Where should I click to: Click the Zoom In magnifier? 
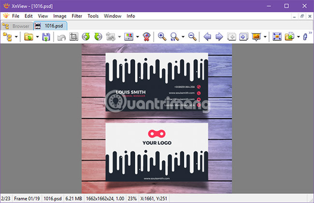click(x=162, y=37)
